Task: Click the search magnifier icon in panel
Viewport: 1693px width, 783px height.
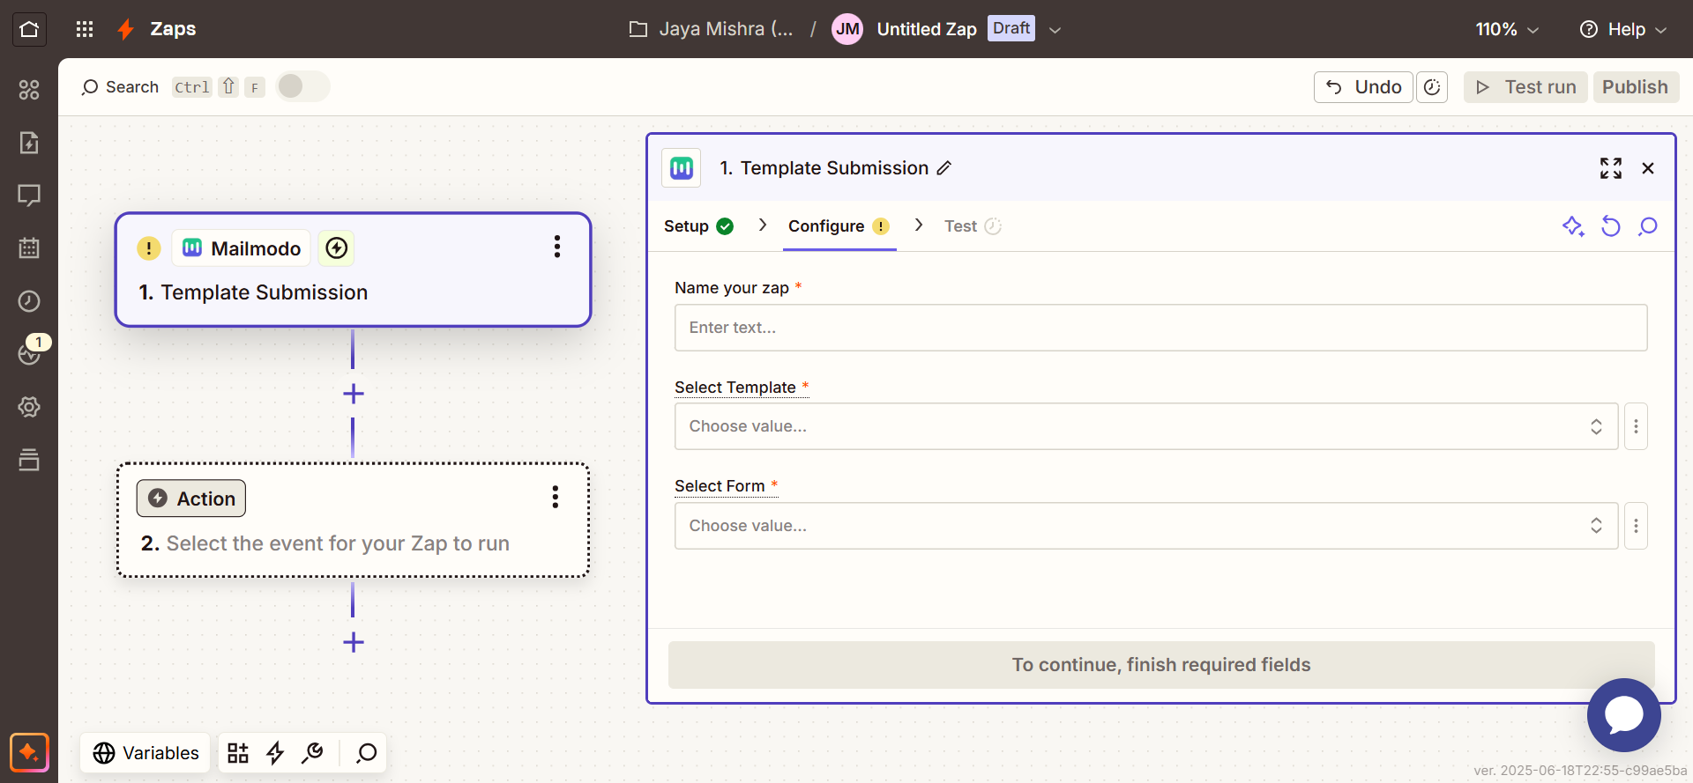Action: tap(1647, 226)
